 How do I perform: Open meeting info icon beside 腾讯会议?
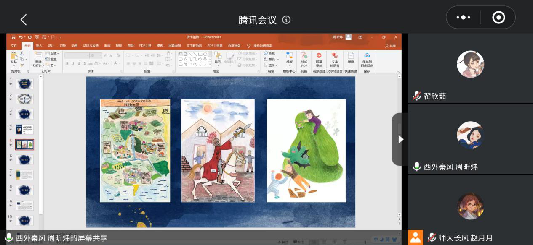(286, 20)
